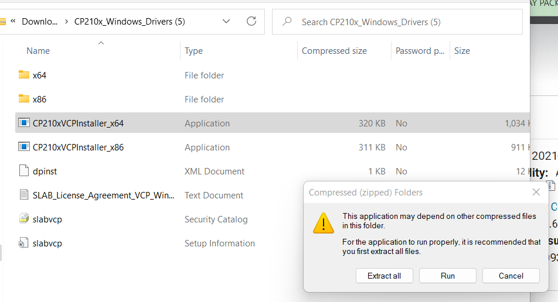Screen dimensions: 558x302
Task: Open the address bar history dropdown
Action: [x=226, y=22]
